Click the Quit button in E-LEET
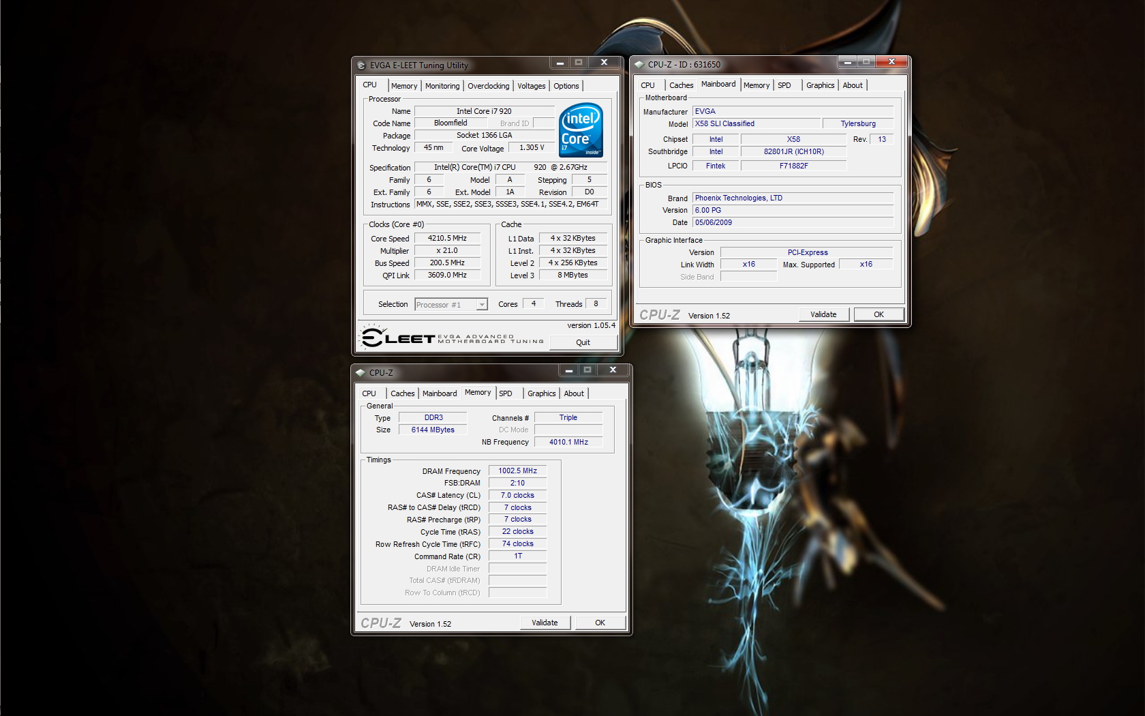 pos(583,342)
